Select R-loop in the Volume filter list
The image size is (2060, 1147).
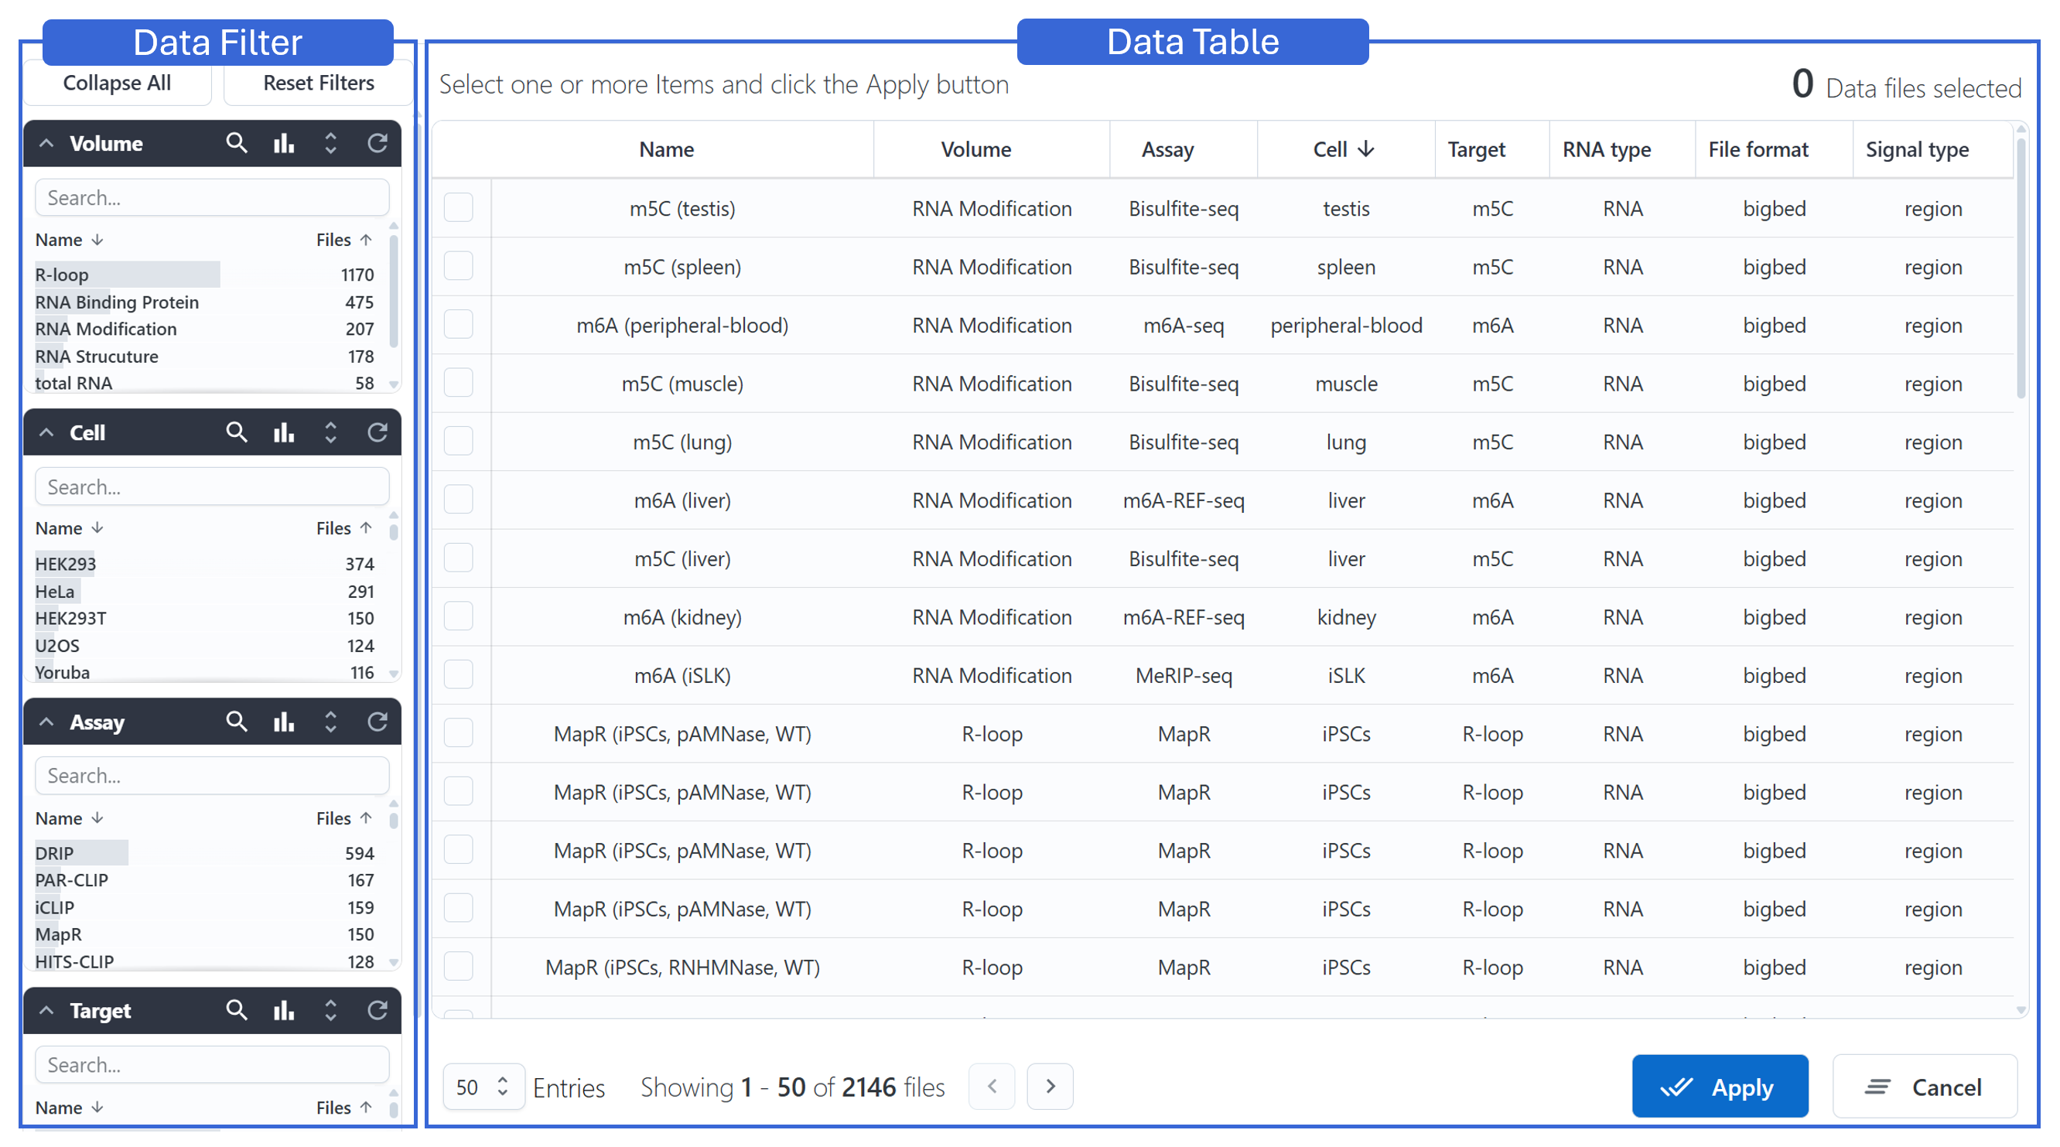click(63, 274)
